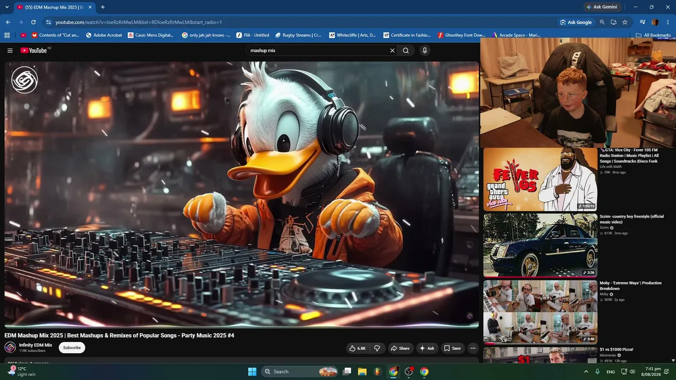Open the volume speaker icon in system tray
This screenshot has width=676, height=380.
pos(632,372)
